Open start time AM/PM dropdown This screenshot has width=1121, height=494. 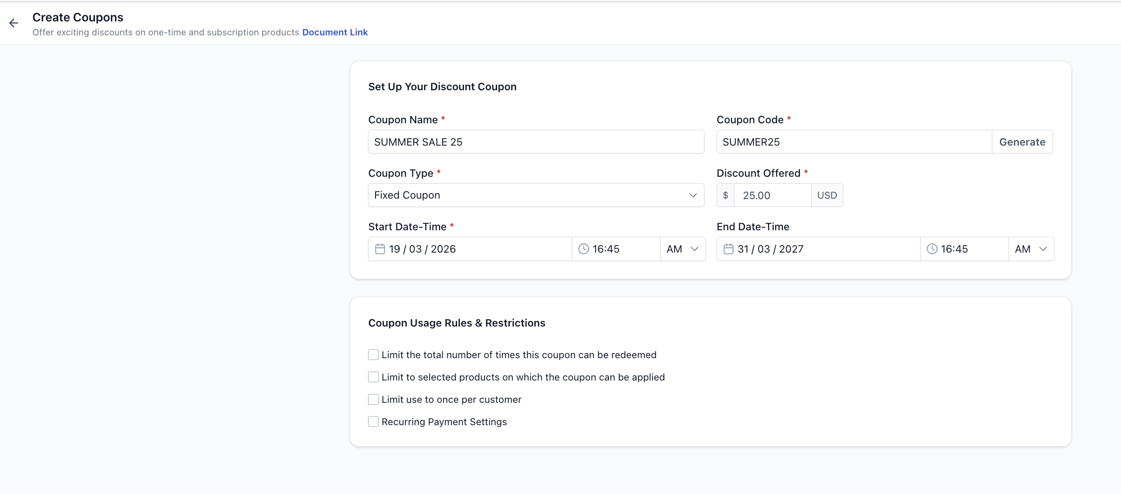click(x=683, y=249)
